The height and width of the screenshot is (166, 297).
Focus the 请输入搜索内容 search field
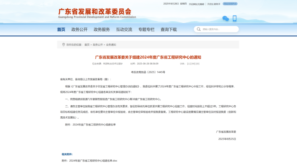219,29
